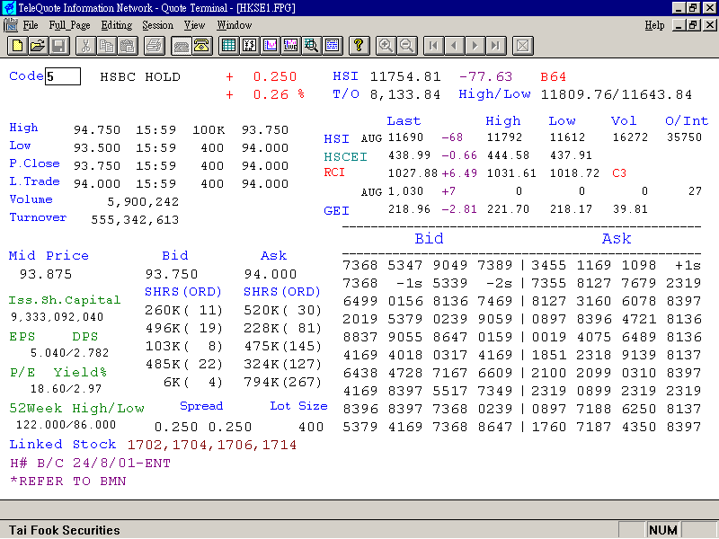
Task: Click the HSI value 11754.81
Action: (x=405, y=76)
